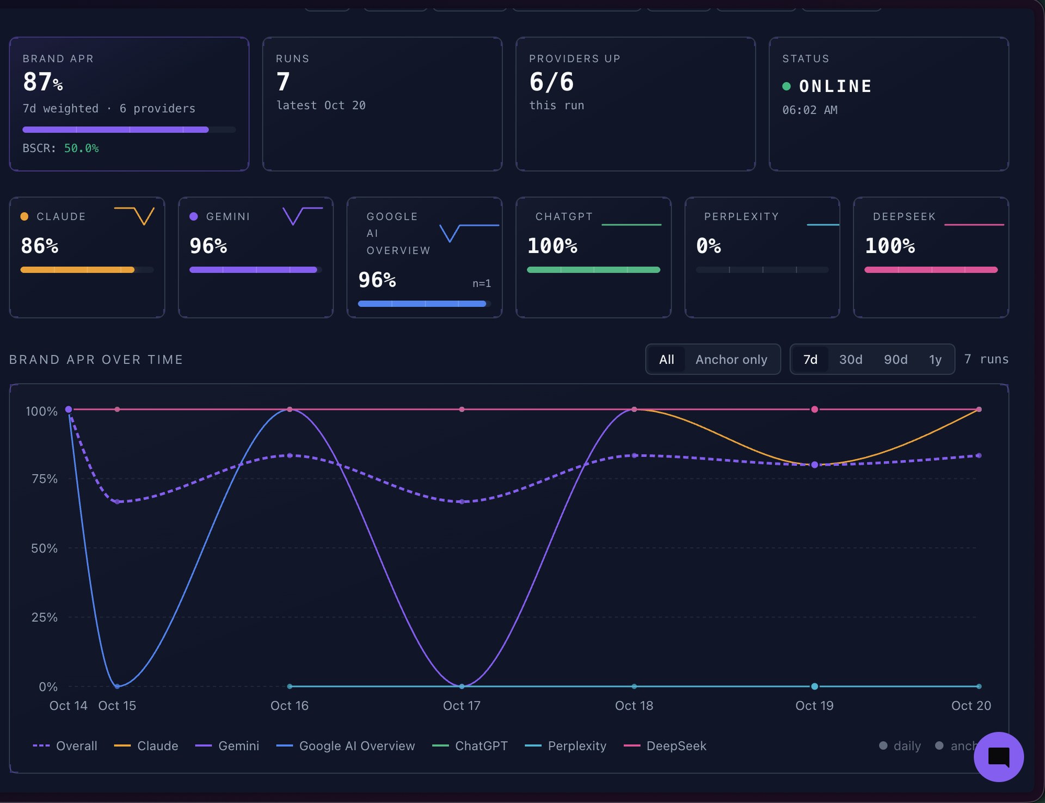This screenshot has width=1045, height=803.
Task: Toggle Gemini series in chart legend
Action: click(x=227, y=746)
